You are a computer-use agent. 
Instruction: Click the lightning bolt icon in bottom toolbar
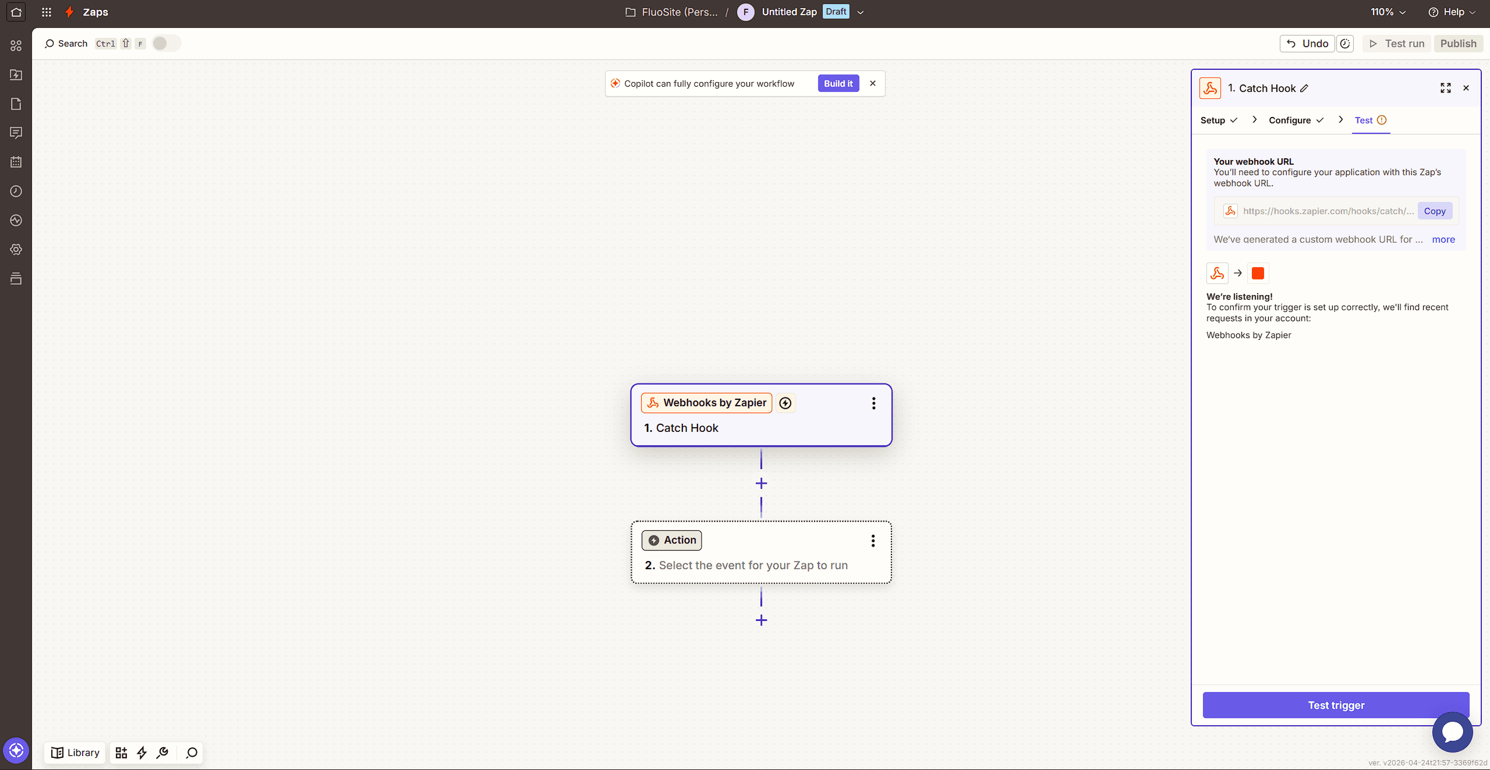click(x=141, y=753)
